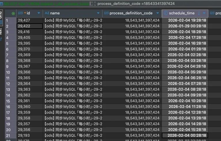221x141 pixels.
Task: Click schedule time 2026-01-29 00:28:18
Action: (x=185, y=26)
